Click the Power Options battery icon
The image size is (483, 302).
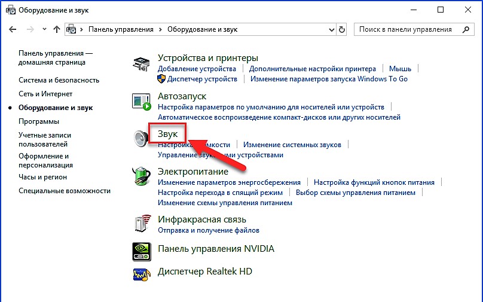coord(142,177)
